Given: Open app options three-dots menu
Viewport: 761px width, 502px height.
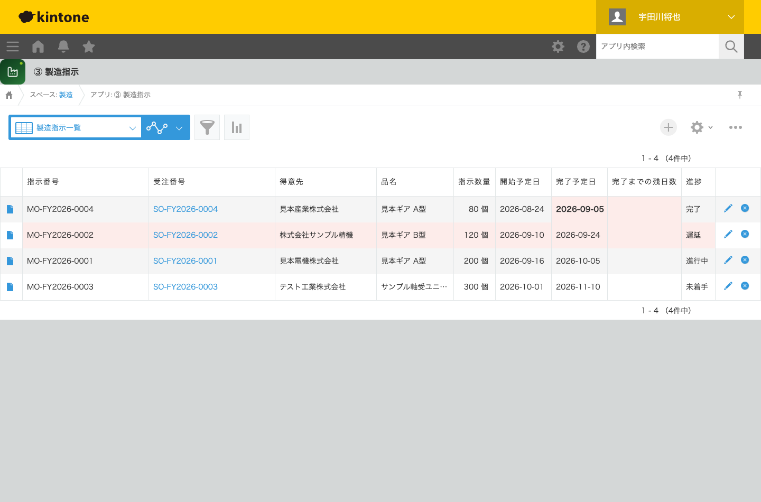Looking at the screenshot, I should 736,127.
